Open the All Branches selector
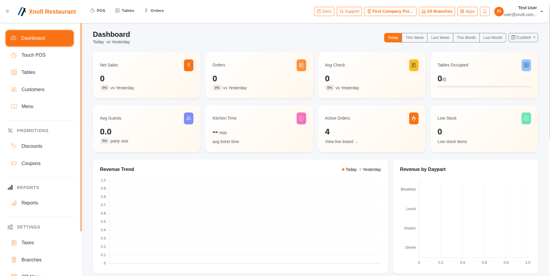Viewport: 550px width, 276px height. coord(437,11)
